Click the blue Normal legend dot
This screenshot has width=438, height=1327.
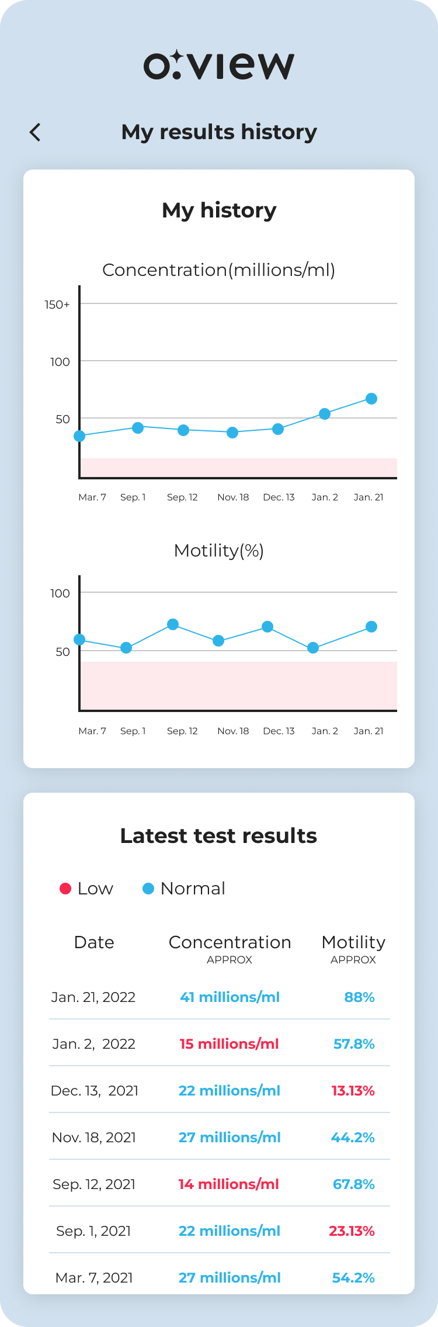tap(148, 889)
